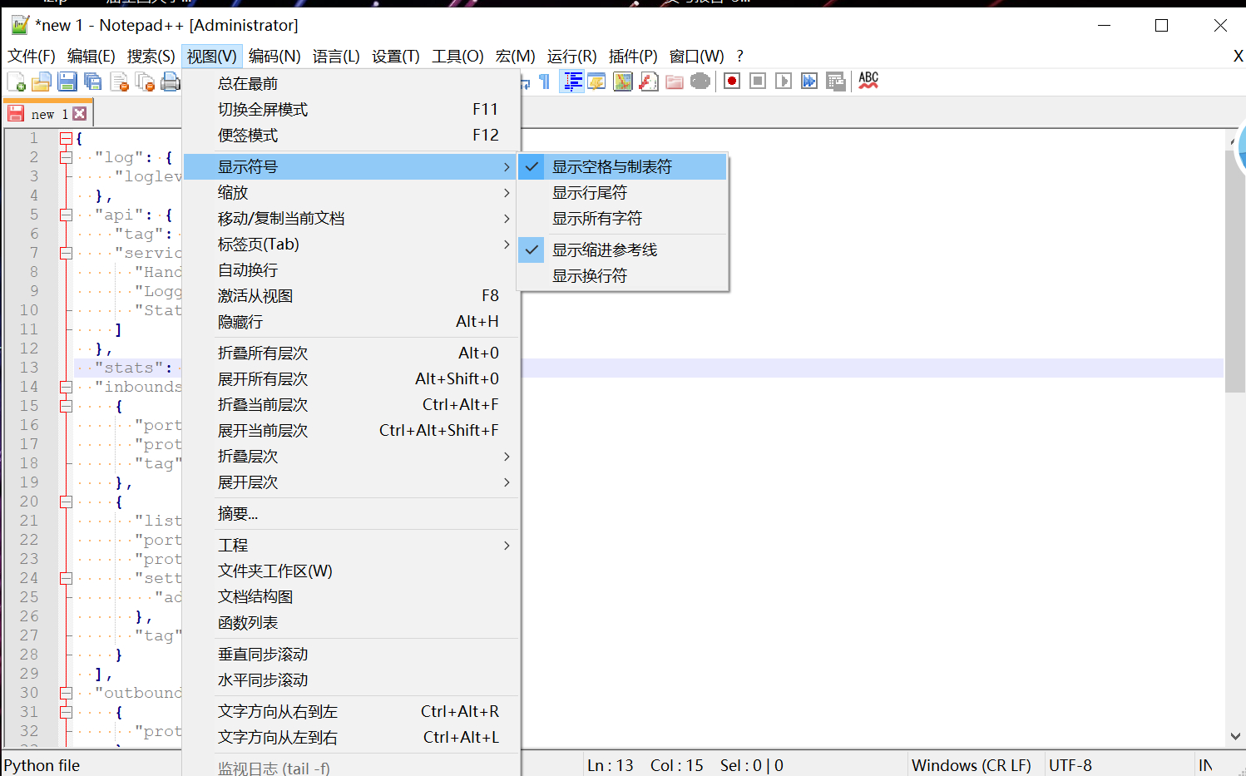Viewport: 1246px width, 776px height.
Task: Open the 搜索(S) menu
Action: (x=151, y=56)
